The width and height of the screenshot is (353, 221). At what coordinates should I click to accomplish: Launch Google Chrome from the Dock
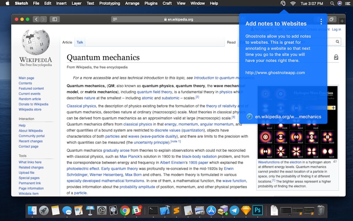click(125, 210)
